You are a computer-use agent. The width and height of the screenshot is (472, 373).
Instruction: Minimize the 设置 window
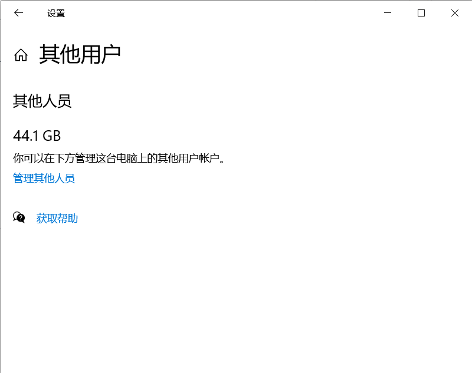tap(388, 13)
